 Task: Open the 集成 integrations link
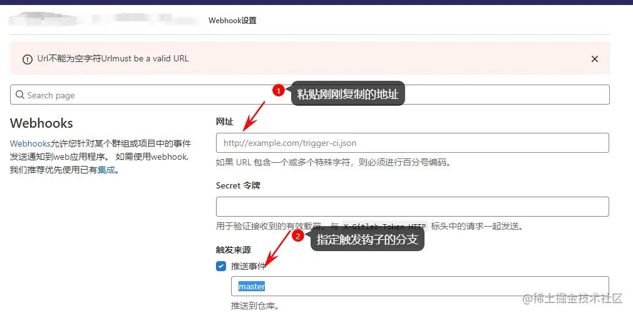click(106, 170)
